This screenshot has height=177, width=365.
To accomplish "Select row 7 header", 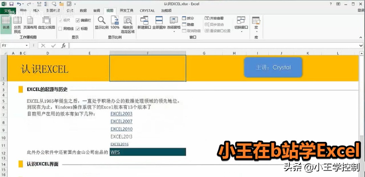I will pos(3,115).
